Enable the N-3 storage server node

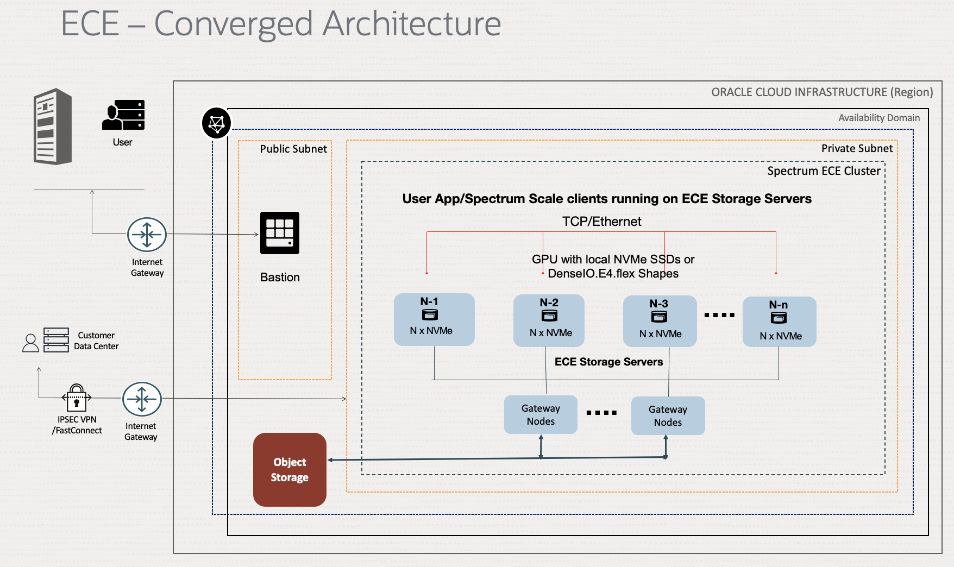(660, 320)
